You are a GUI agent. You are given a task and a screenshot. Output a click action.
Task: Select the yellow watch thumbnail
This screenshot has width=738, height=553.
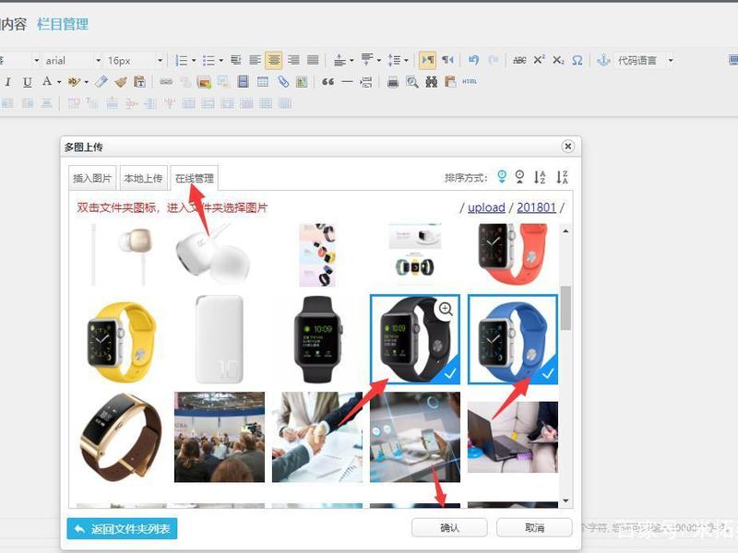coord(122,339)
